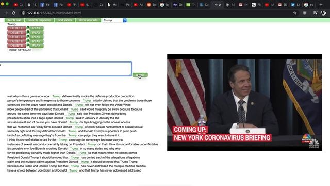This screenshot has height=186, width=330.
Task: Click Trump tag in 'I think it's uncomfortable' line
Action: click(63, 140)
